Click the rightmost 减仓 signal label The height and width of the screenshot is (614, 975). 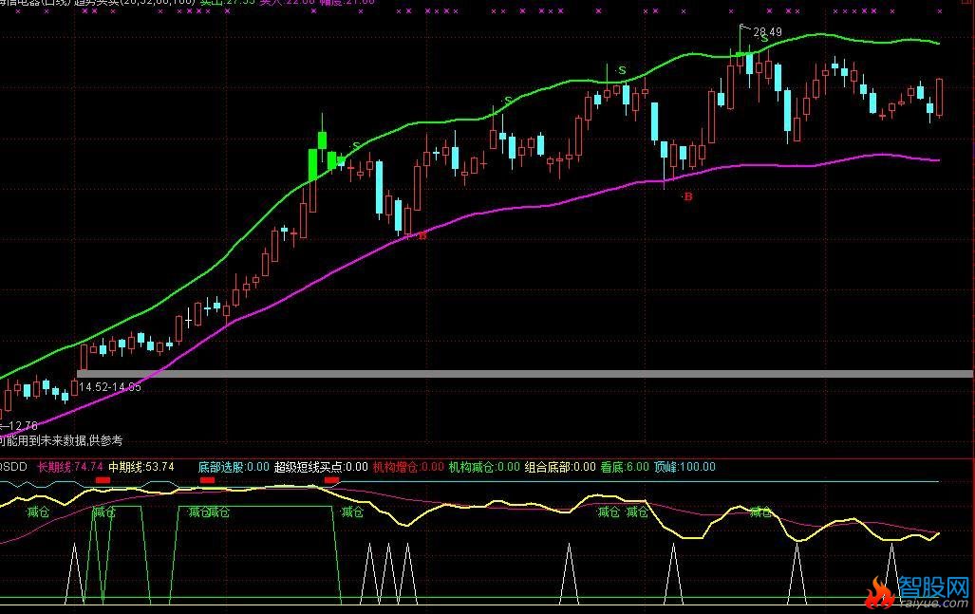760,512
